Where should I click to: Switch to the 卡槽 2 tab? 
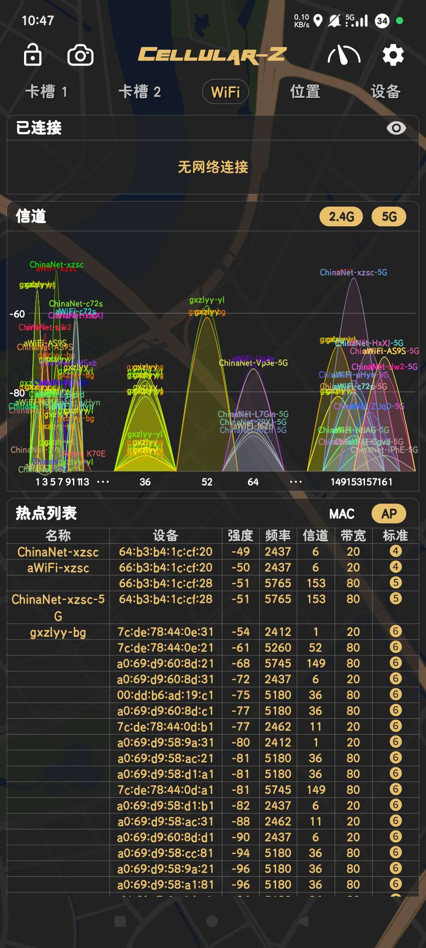pos(140,92)
